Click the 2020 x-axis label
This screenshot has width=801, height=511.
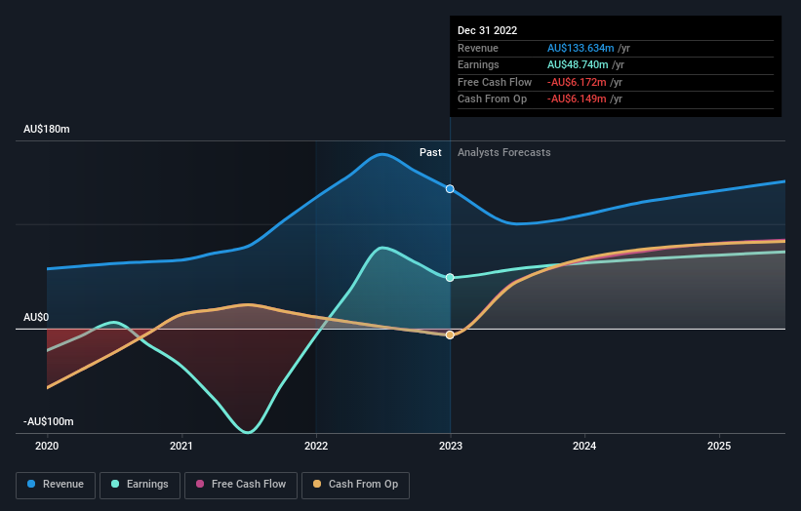point(47,446)
